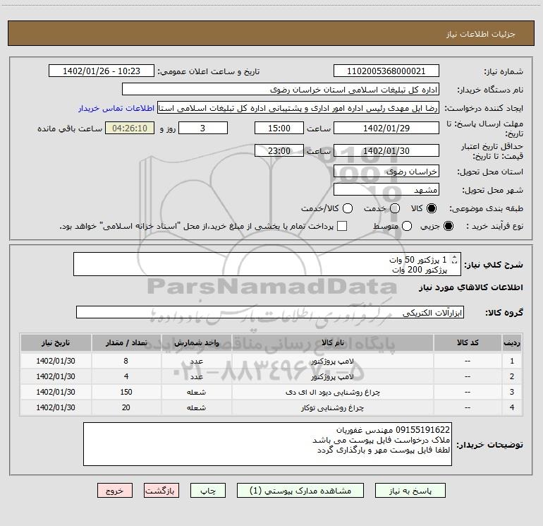This screenshot has height=526, width=543.
Task: Click the شهر محل تحویل field مشهد
Action: (x=386, y=189)
